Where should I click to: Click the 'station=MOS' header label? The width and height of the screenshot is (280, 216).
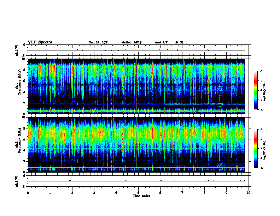pos(132,42)
